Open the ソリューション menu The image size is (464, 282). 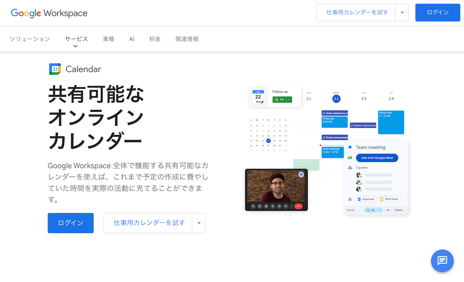(x=30, y=39)
